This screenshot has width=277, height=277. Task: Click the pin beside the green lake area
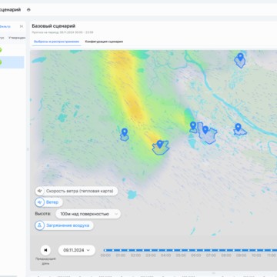(x=193, y=125)
